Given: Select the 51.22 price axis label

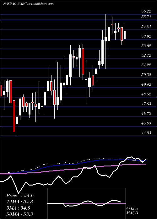Looking at the screenshot, I should (146, 65).
